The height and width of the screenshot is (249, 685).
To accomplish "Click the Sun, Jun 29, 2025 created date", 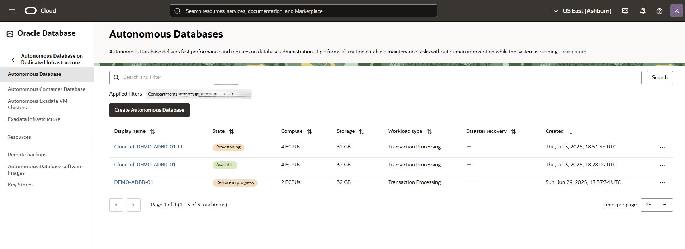I will pyautogui.click(x=583, y=182).
